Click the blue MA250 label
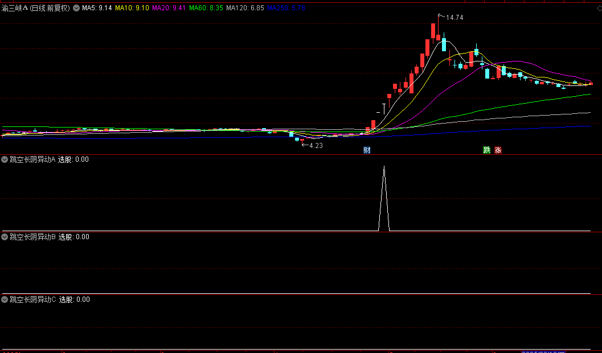The width and height of the screenshot is (602, 353). point(286,7)
